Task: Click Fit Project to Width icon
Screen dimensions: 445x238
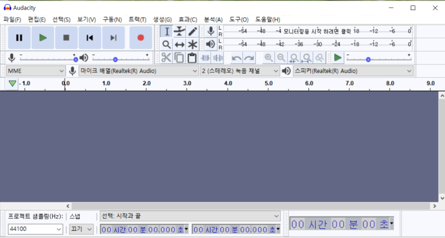Action: [307, 58]
